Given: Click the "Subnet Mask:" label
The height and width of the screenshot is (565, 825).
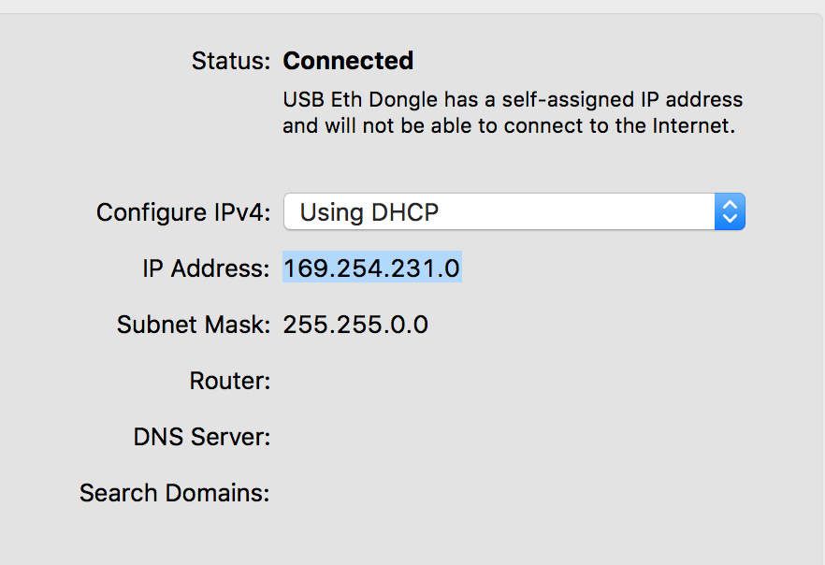Looking at the screenshot, I should (x=194, y=325).
